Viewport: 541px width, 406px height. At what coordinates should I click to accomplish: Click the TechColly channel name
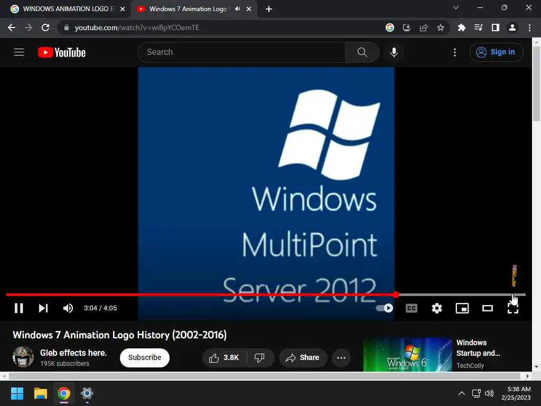tap(470, 366)
